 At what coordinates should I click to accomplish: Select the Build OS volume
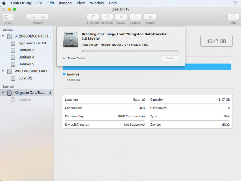click(25, 78)
